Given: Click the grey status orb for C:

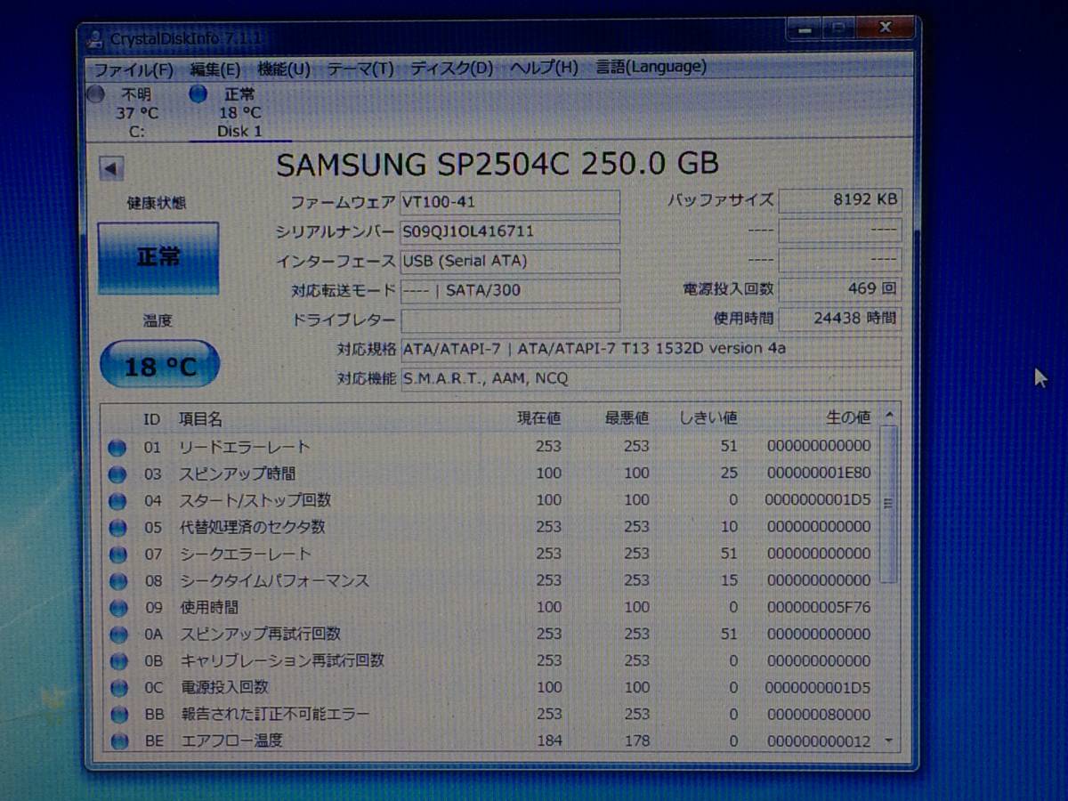Looking at the screenshot, I should [x=97, y=94].
